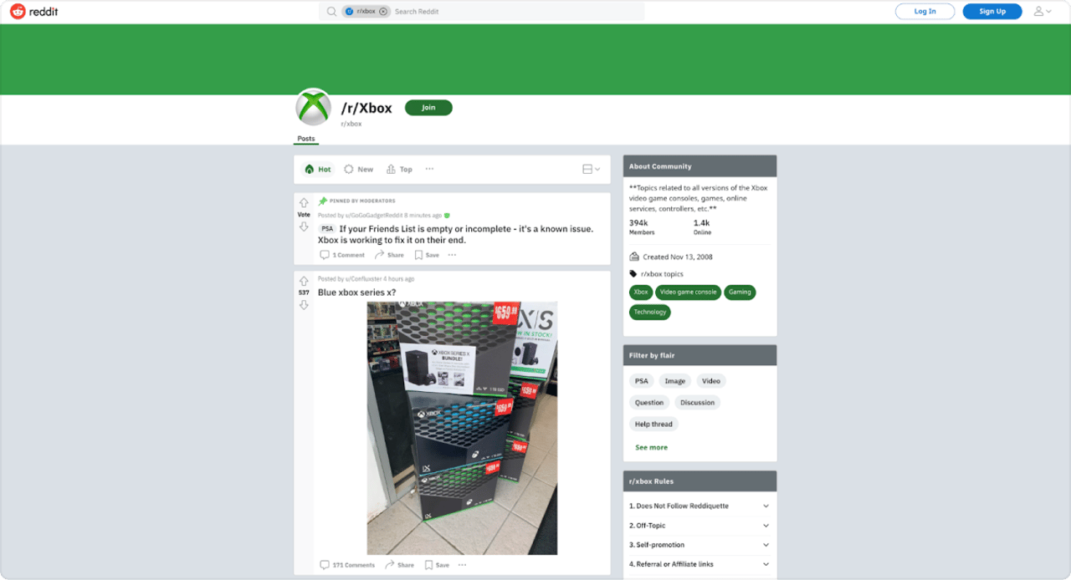Image resolution: width=1071 pixels, height=580 pixels.
Task: Switch sorting to New
Action: [358, 169]
